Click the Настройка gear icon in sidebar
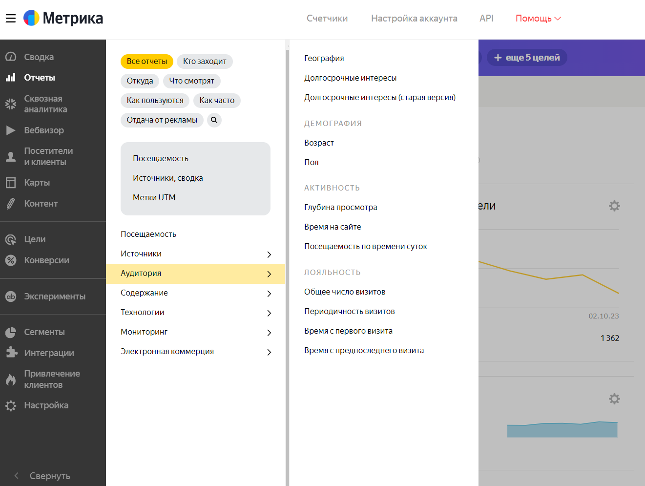This screenshot has width=645, height=486. 11,405
